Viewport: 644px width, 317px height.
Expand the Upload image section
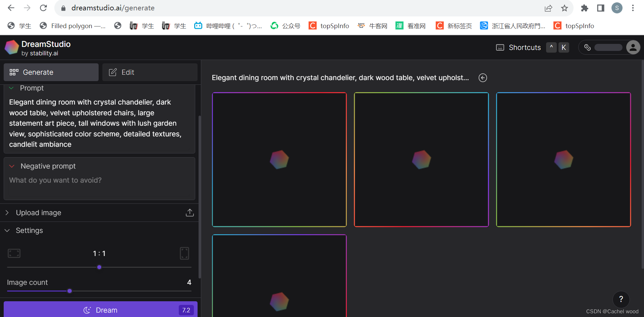[x=99, y=213]
